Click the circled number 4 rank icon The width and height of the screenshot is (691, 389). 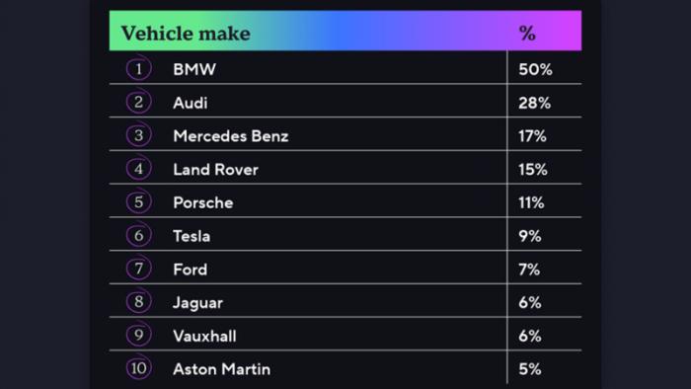coord(139,168)
